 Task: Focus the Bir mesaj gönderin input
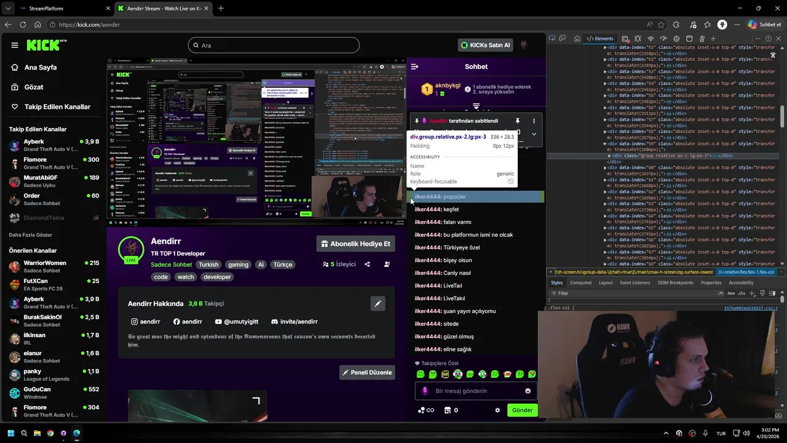click(477, 391)
